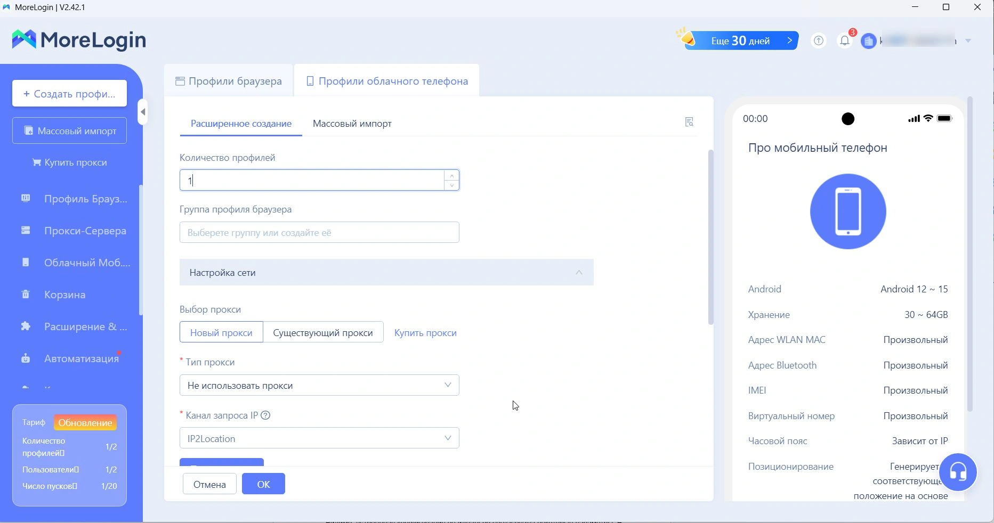Image resolution: width=994 pixels, height=523 pixels.
Task: Collapse the left sidebar with arrow handle
Action: click(142, 112)
